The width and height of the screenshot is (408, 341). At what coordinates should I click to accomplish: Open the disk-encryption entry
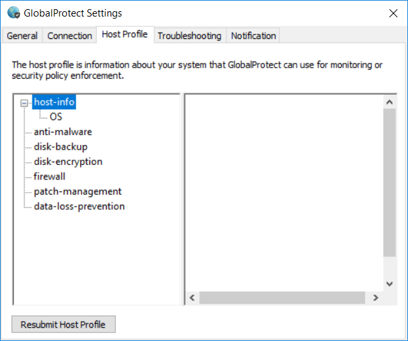pyautogui.click(x=68, y=162)
